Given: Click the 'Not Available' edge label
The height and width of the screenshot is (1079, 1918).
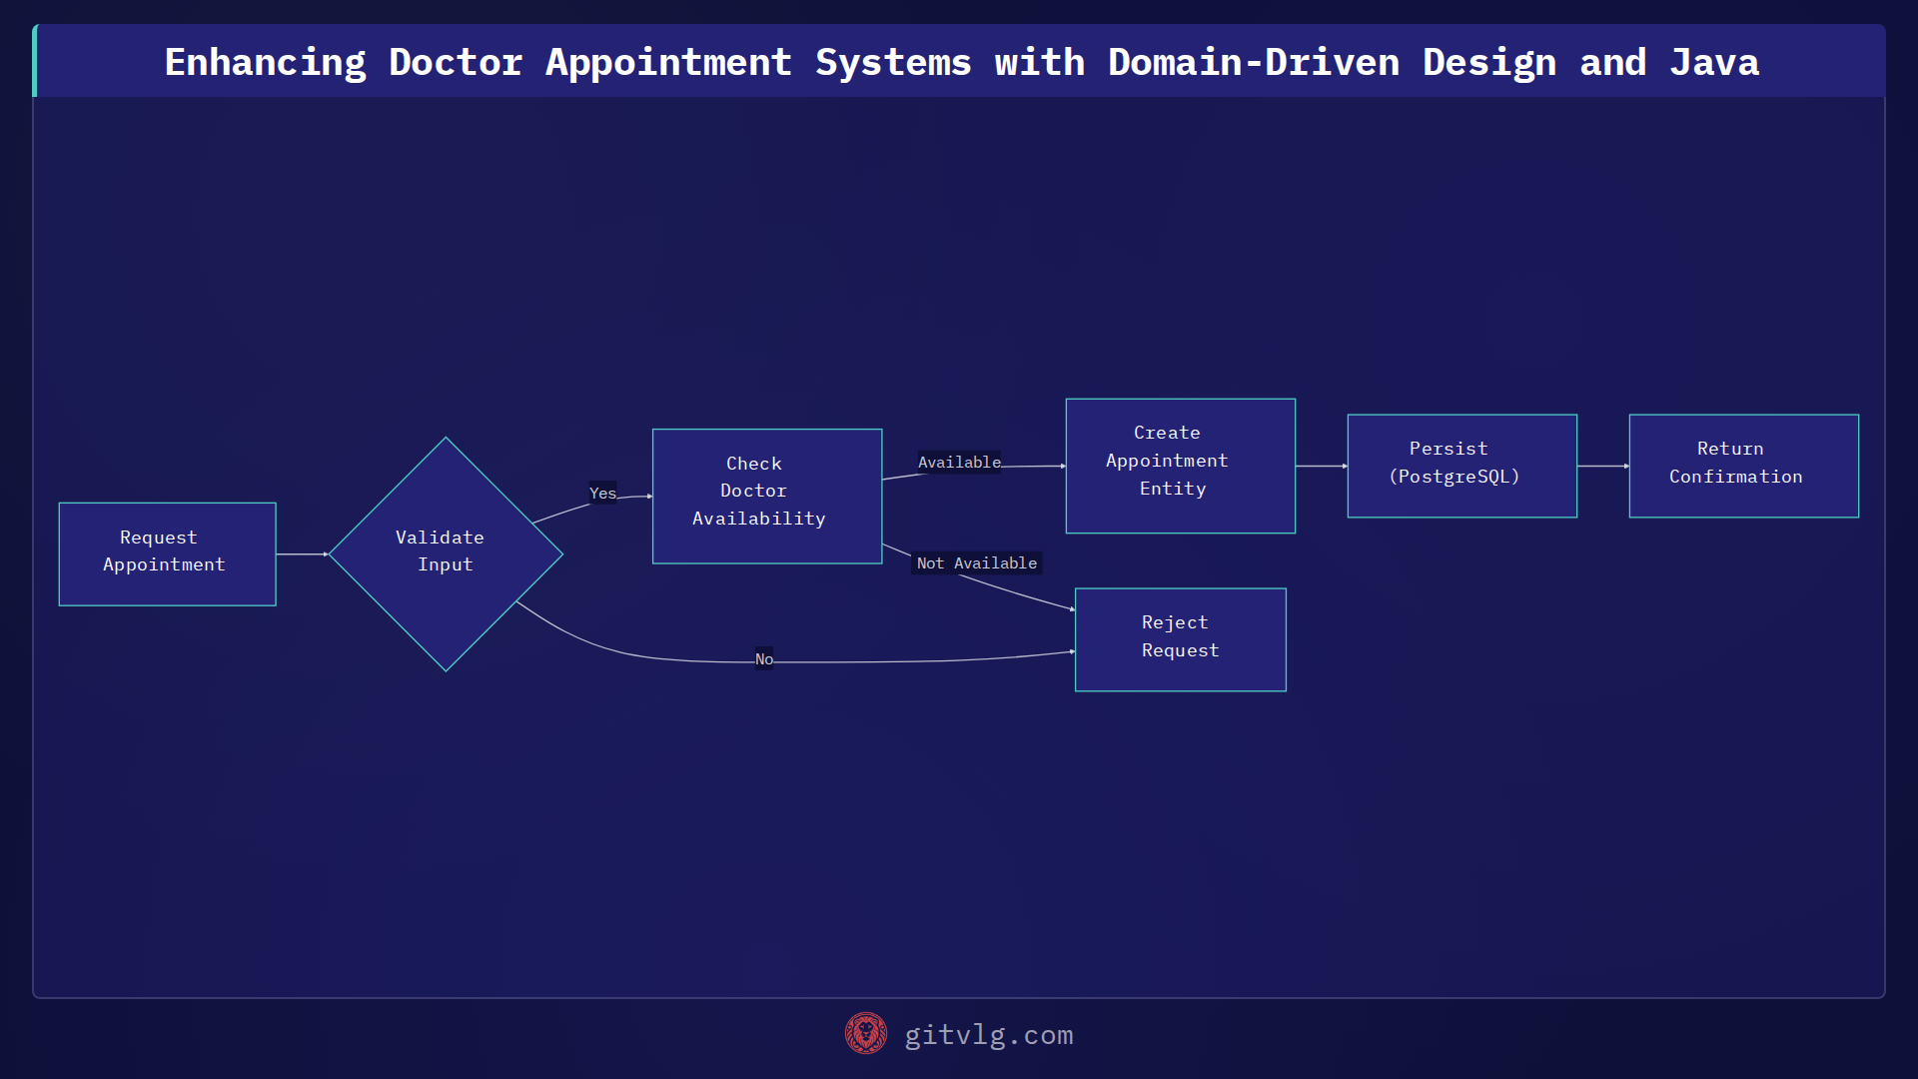Looking at the screenshot, I should (x=977, y=563).
